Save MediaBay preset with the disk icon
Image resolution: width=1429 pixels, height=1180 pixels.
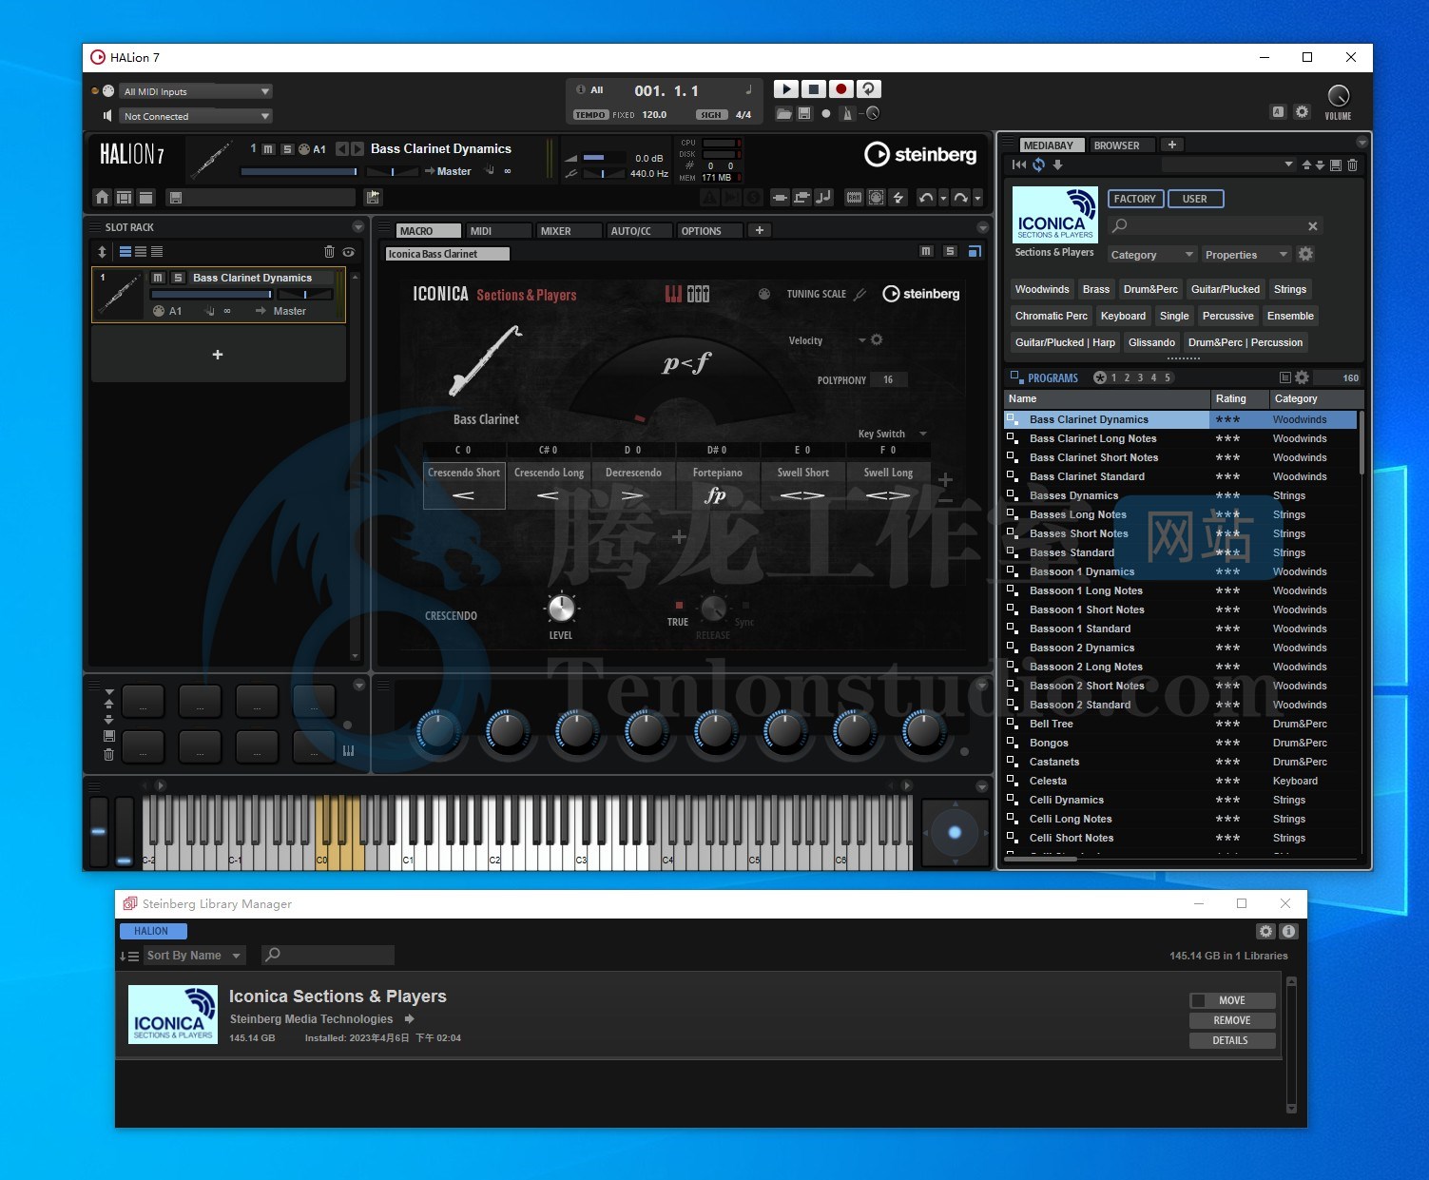point(1336,164)
